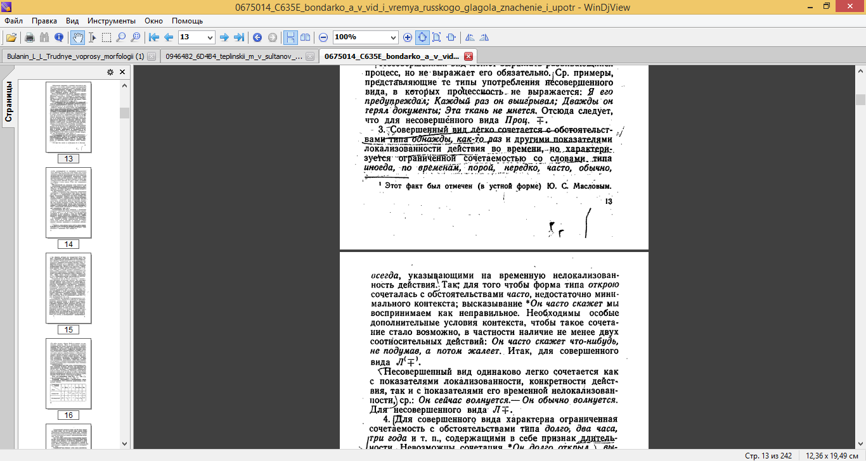Open the page number dropdown showing 13
866x461 pixels.
point(210,37)
